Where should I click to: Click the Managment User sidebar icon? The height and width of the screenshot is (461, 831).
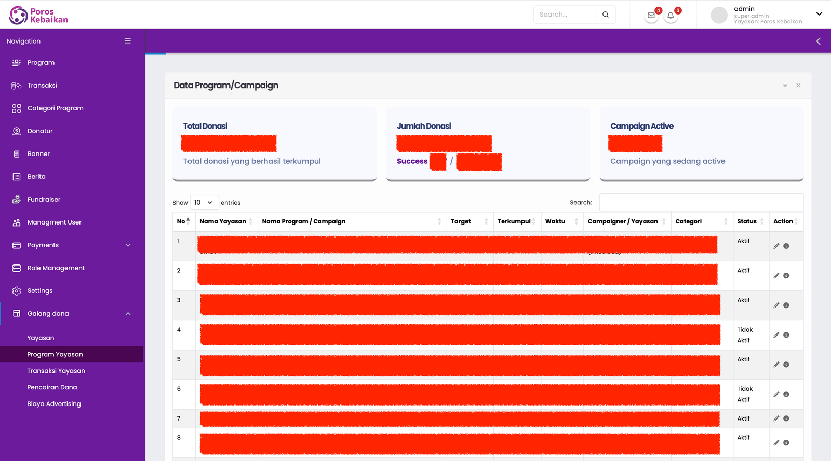17,222
